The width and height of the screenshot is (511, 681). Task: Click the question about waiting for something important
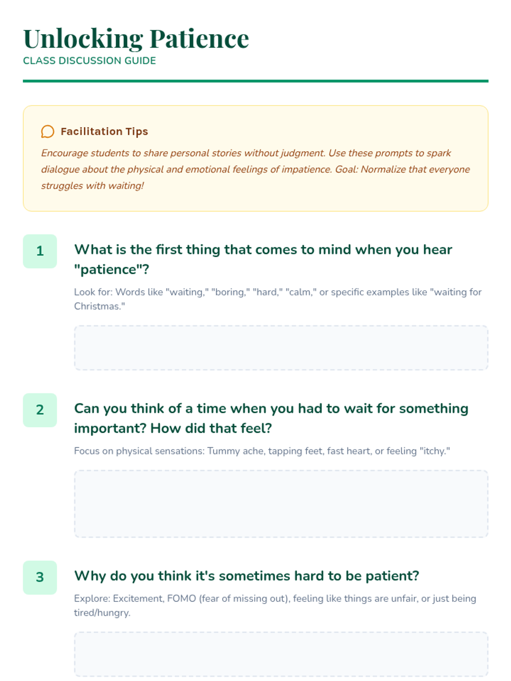[271, 418]
